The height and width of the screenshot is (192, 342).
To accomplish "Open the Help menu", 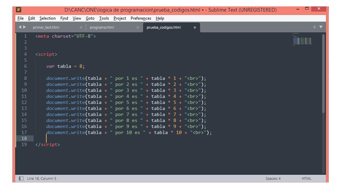I will [x=160, y=18].
